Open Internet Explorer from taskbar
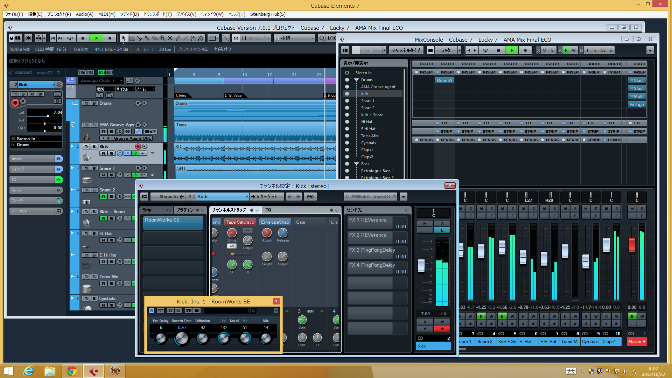 [x=28, y=371]
